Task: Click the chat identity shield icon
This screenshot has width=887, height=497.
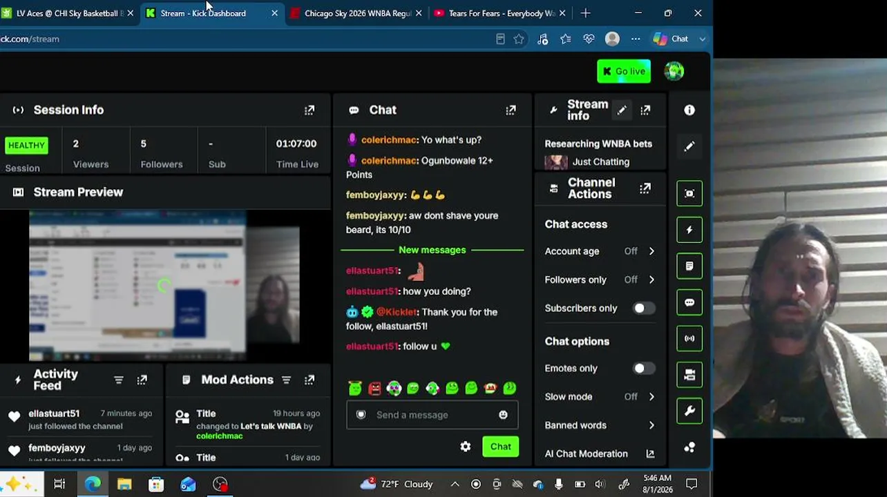Action: coord(361,415)
